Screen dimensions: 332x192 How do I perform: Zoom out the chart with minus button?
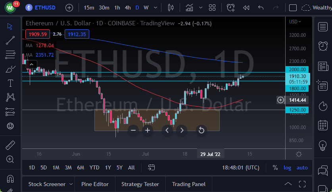pos(133,130)
